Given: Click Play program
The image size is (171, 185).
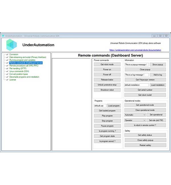Looking at the screenshot, I should click(x=107, y=116).
